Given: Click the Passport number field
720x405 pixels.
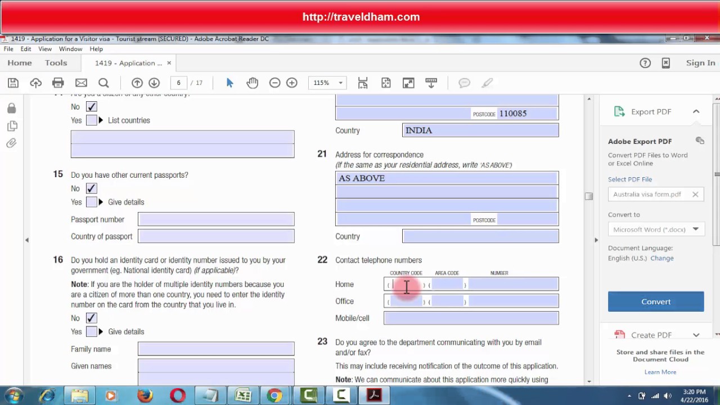Looking at the screenshot, I should click(216, 219).
